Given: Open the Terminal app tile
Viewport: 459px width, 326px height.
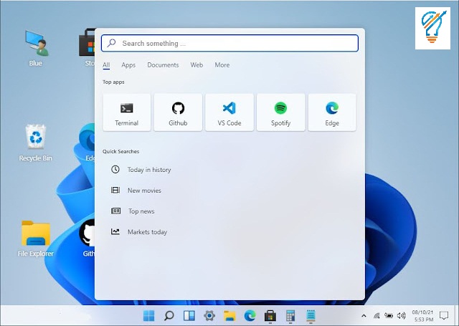Looking at the screenshot, I should [x=127, y=112].
